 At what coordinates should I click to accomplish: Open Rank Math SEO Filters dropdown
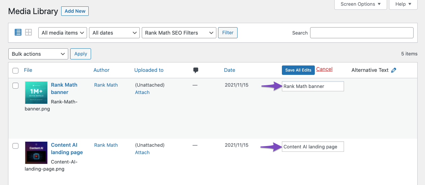tap(179, 33)
